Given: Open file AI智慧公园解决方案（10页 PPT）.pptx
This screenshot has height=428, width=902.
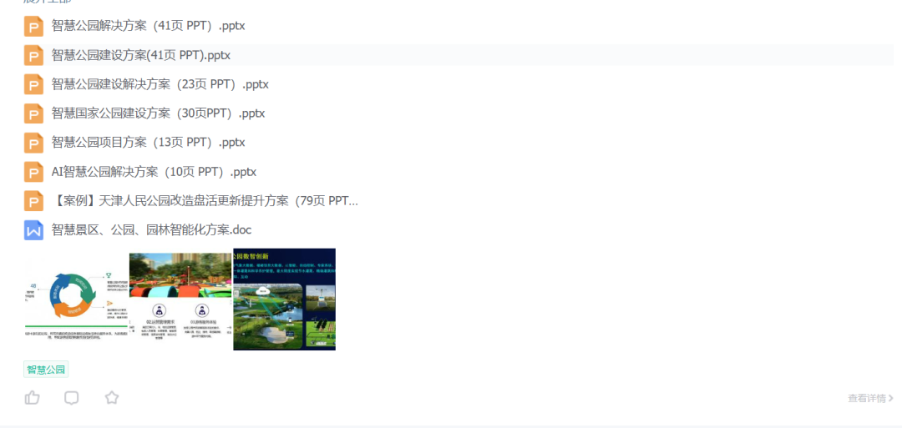Looking at the screenshot, I should tap(154, 172).
